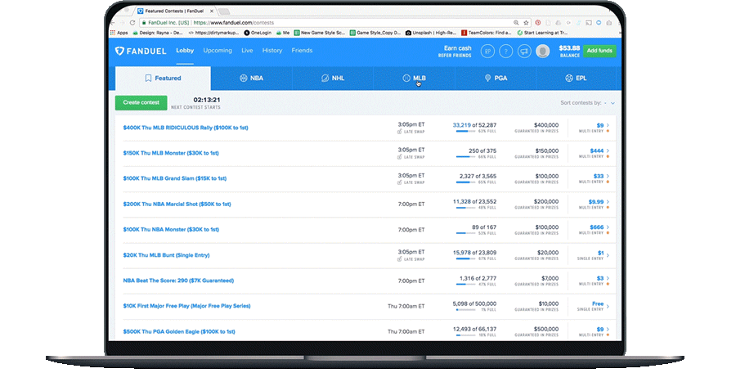Click the zoom magnifier icon in address bar

516,23
